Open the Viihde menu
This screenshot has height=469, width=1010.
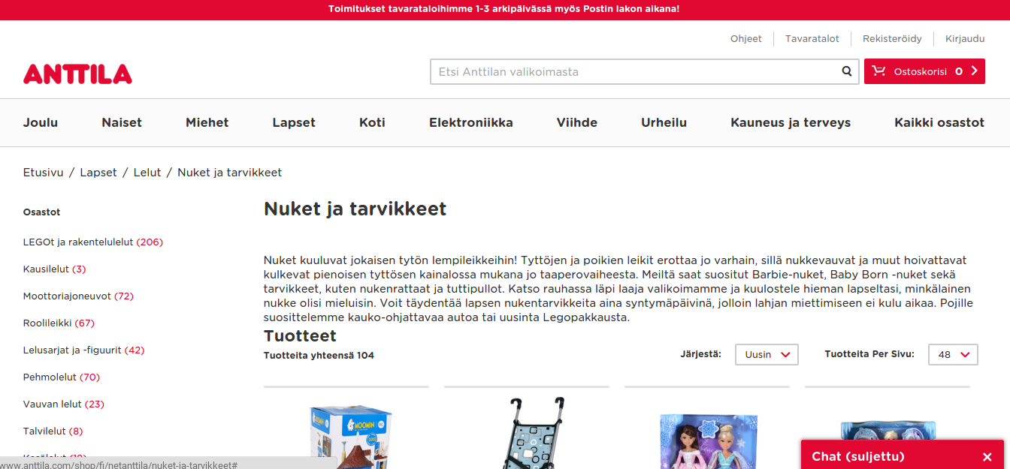(x=577, y=122)
